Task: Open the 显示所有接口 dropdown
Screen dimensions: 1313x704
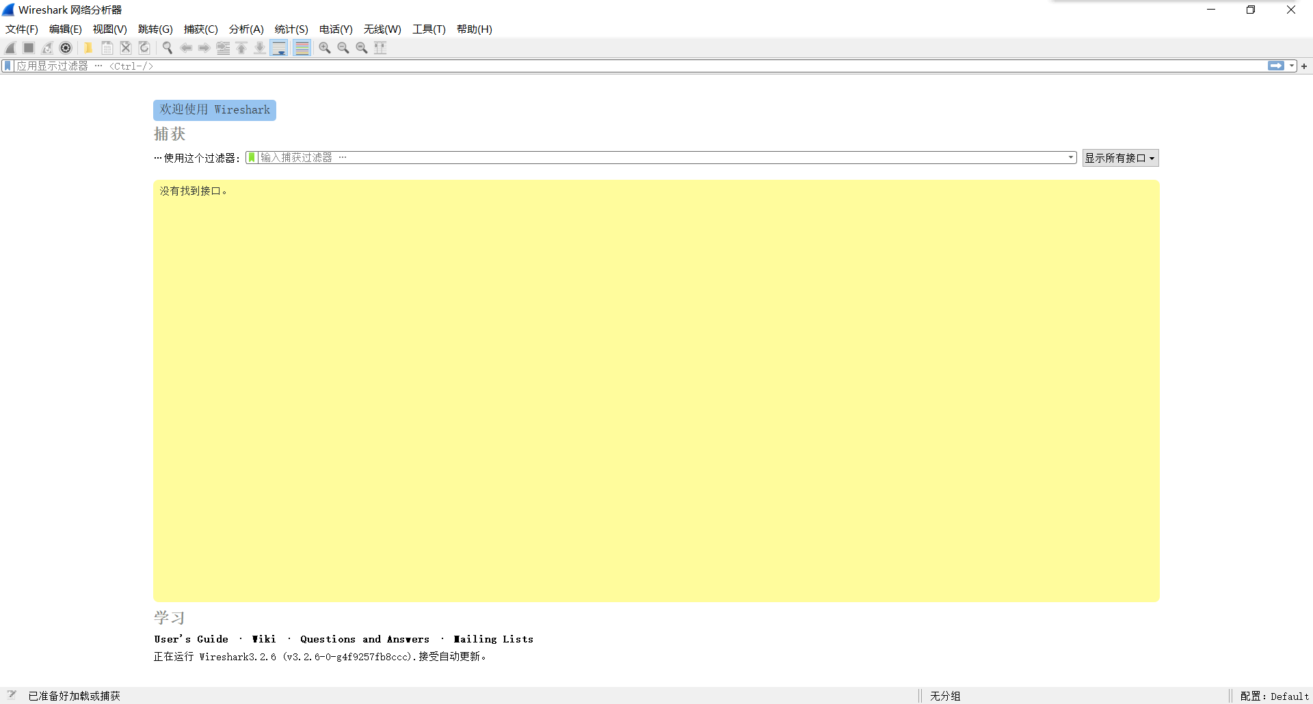Action: [x=1119, y=158]
